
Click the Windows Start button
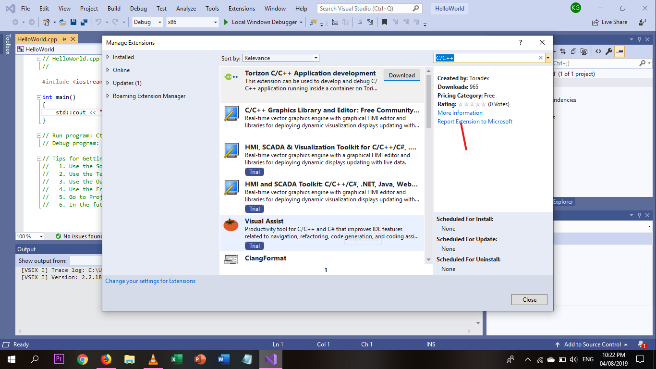[x=11, y=359]
